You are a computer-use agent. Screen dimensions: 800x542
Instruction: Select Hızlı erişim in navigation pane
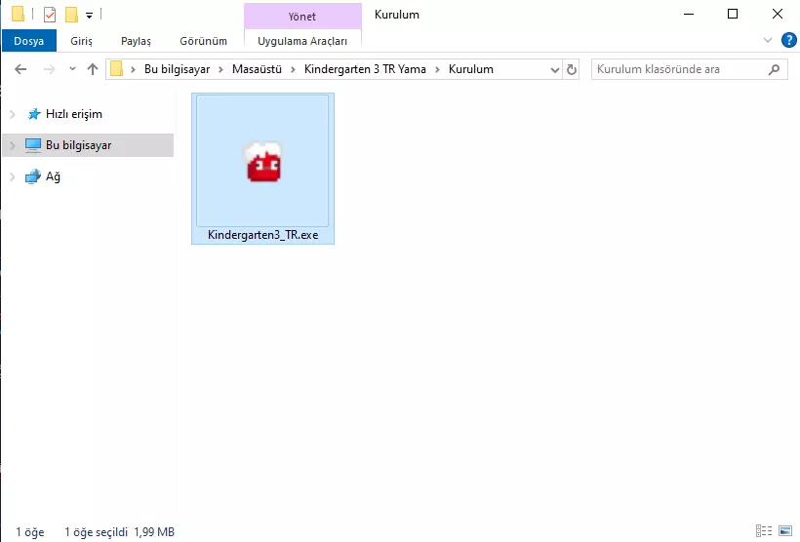(x=74, y=114)
